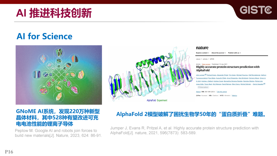
Task: Click the Jumper J, Evans R citation text
Action: point(184,130)
